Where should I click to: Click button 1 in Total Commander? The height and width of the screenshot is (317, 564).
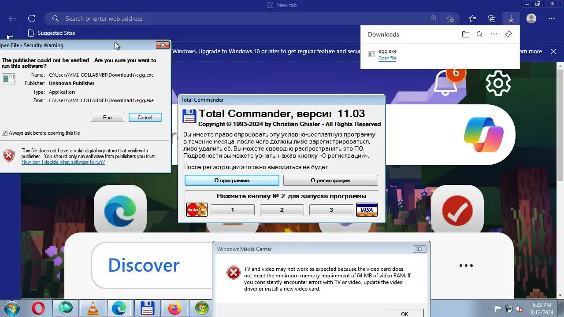tap(233, 210)
